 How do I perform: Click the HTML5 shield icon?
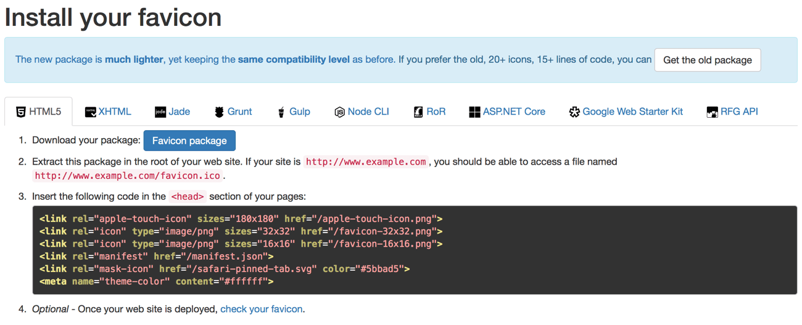[x=21, y=112]
